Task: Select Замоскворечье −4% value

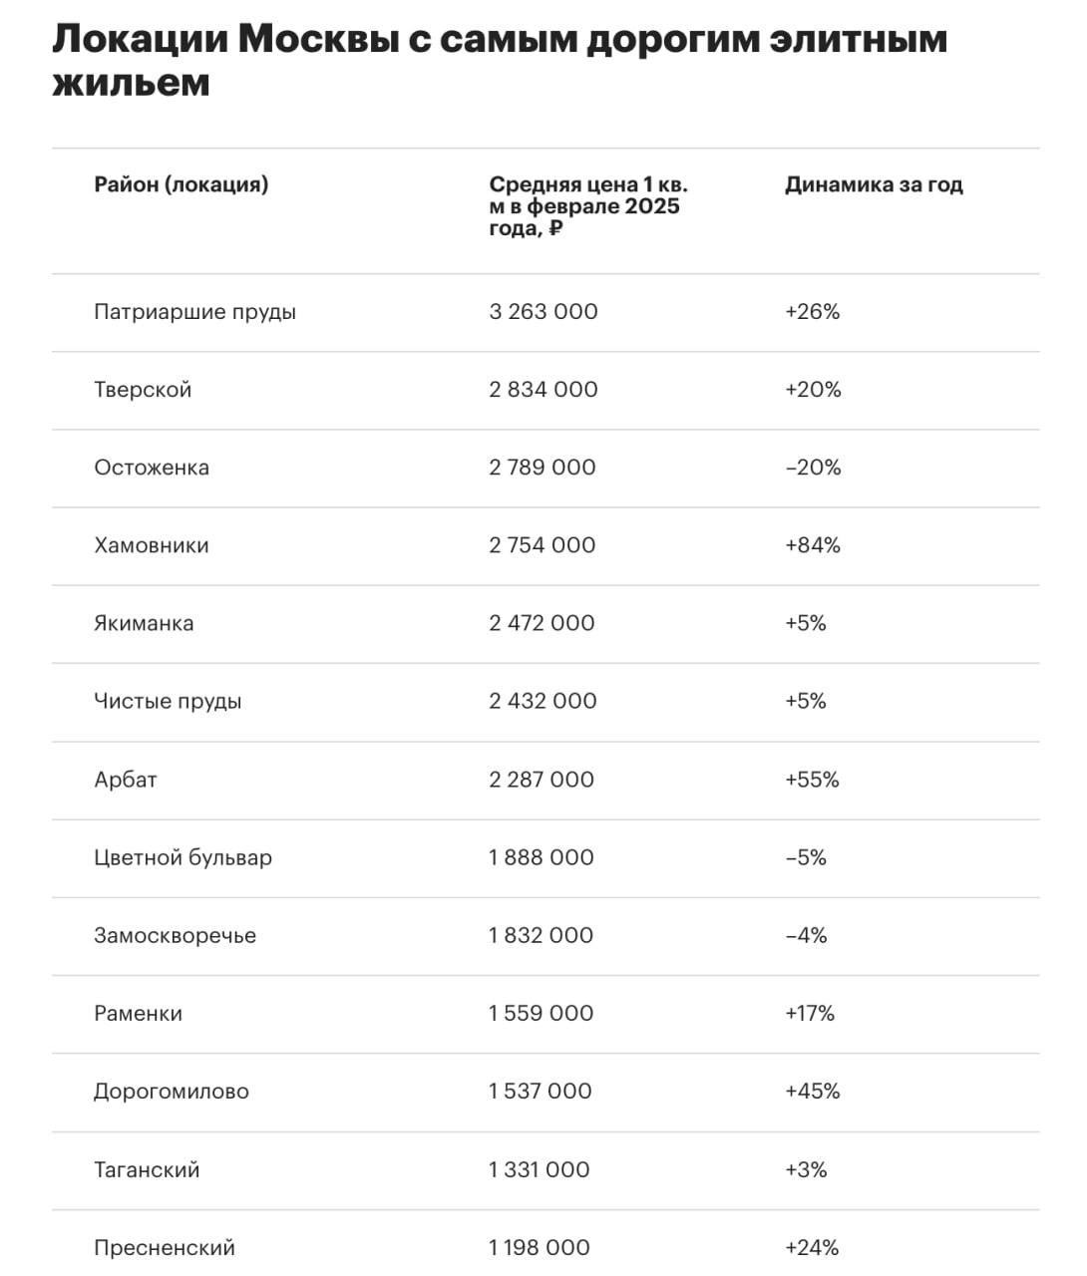Action: click(806, 935)
